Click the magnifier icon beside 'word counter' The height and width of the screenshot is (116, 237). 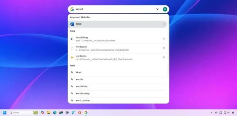pos(72,100)
